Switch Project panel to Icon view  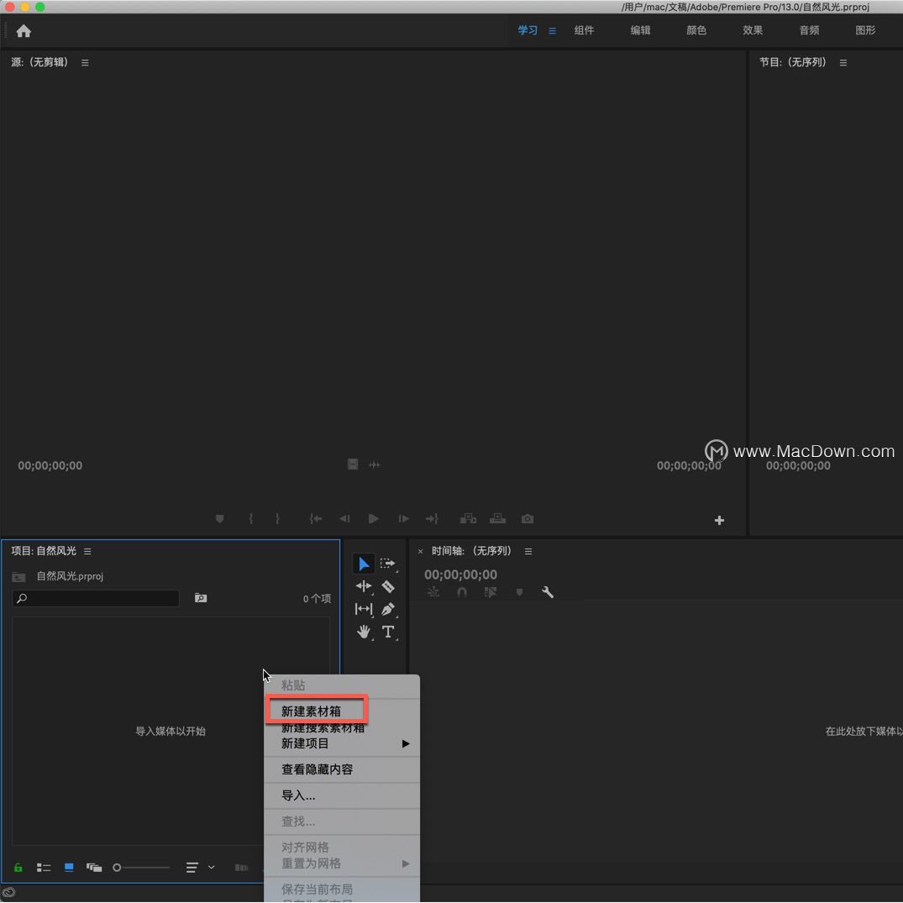click(69, 867)
